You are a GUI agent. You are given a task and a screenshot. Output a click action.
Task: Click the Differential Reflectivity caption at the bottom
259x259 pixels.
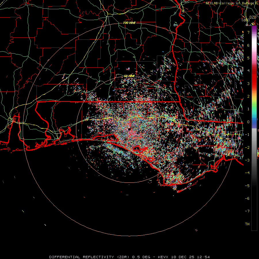pyautogui.click(x=129, y=257)
